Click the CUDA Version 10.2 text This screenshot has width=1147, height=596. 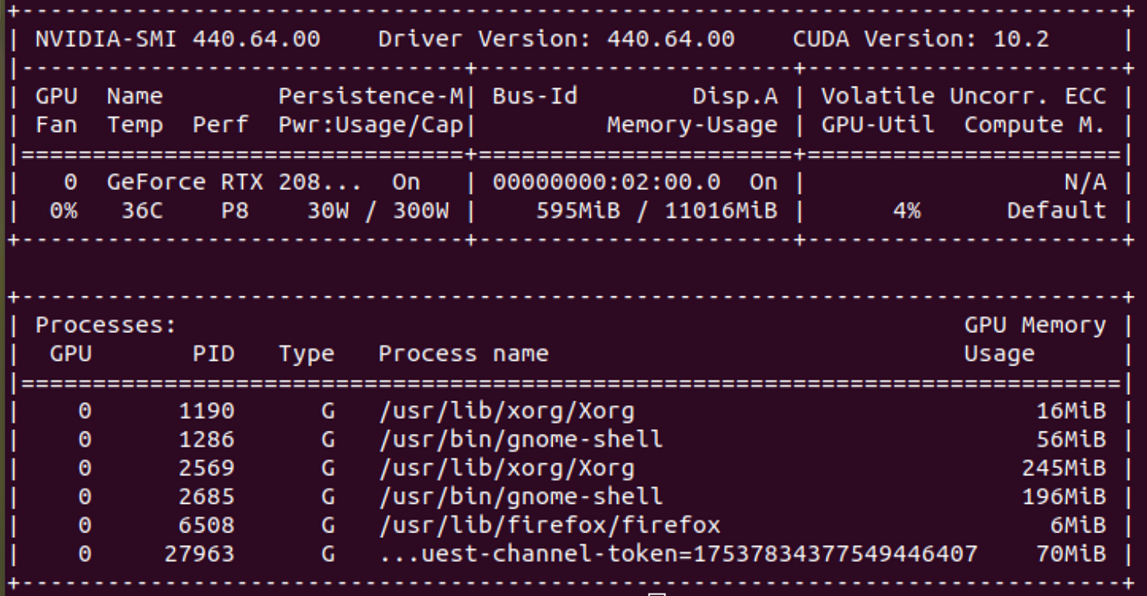click(x=921, y=39)
